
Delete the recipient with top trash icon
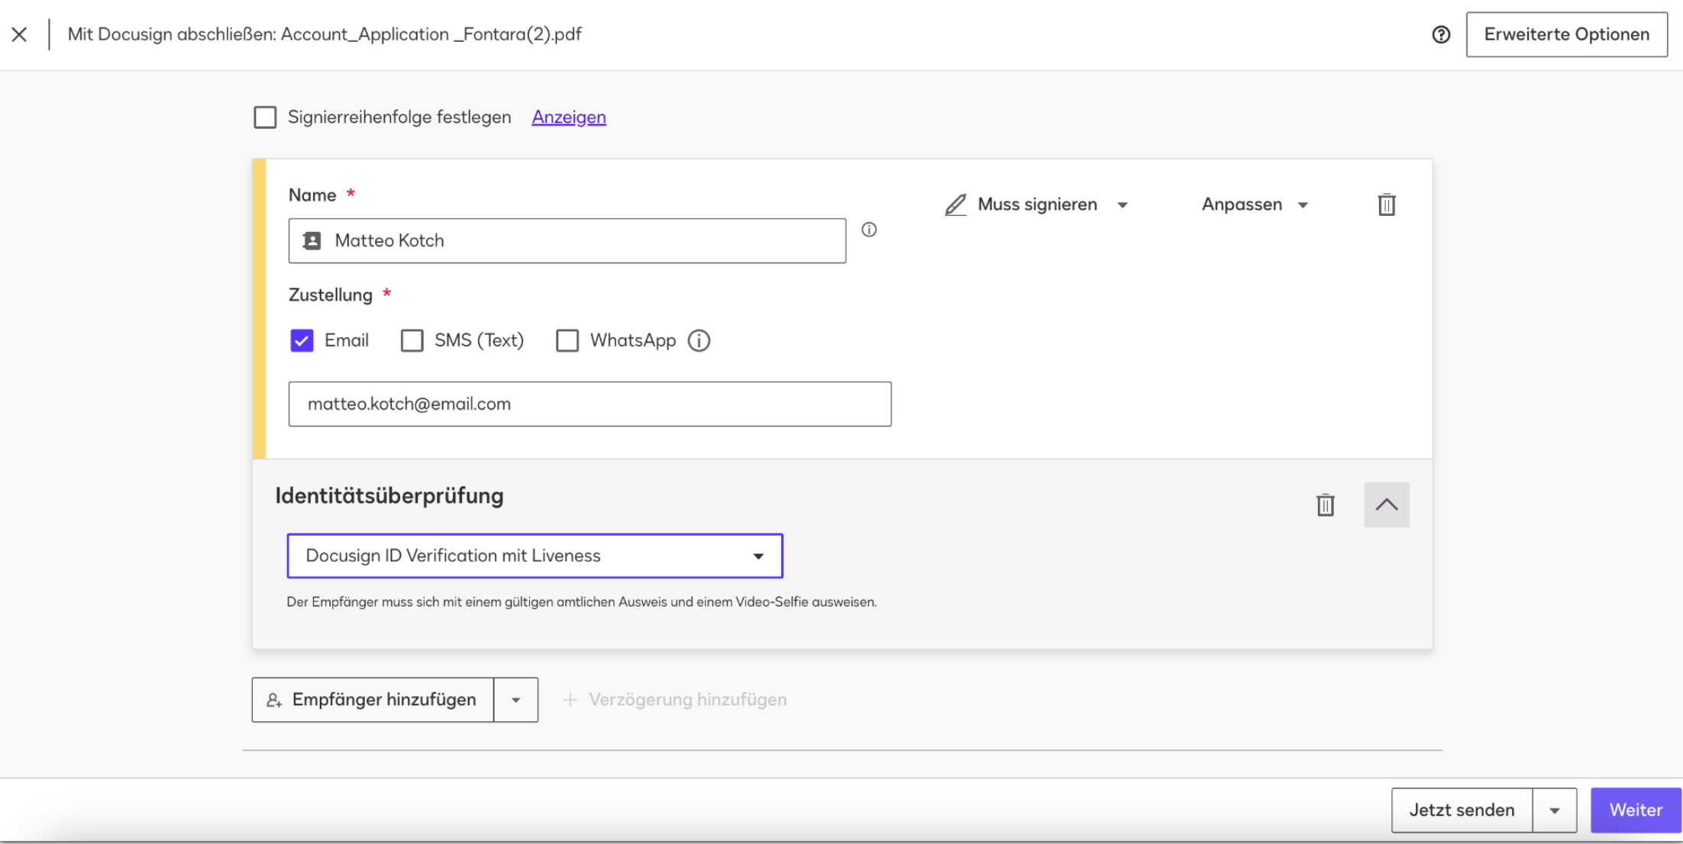point(1386,205)
